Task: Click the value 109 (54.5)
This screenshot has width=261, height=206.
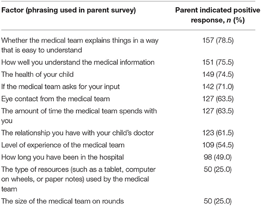Action: pos(218,145)
